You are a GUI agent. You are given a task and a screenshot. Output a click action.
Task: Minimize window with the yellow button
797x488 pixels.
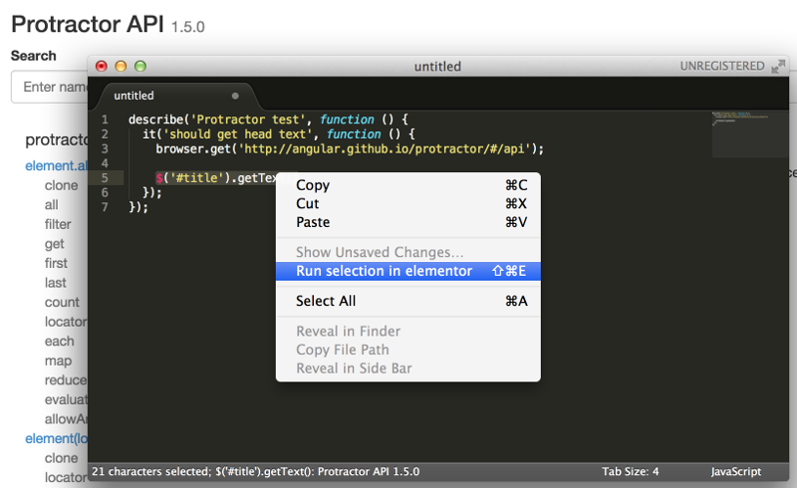[x=121, y=66]
